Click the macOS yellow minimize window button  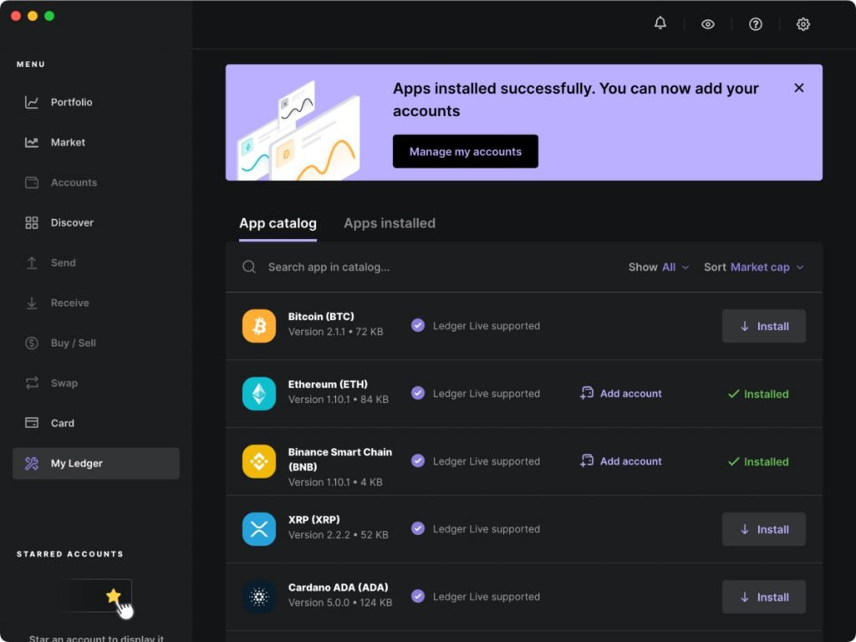tap(33, 16)
